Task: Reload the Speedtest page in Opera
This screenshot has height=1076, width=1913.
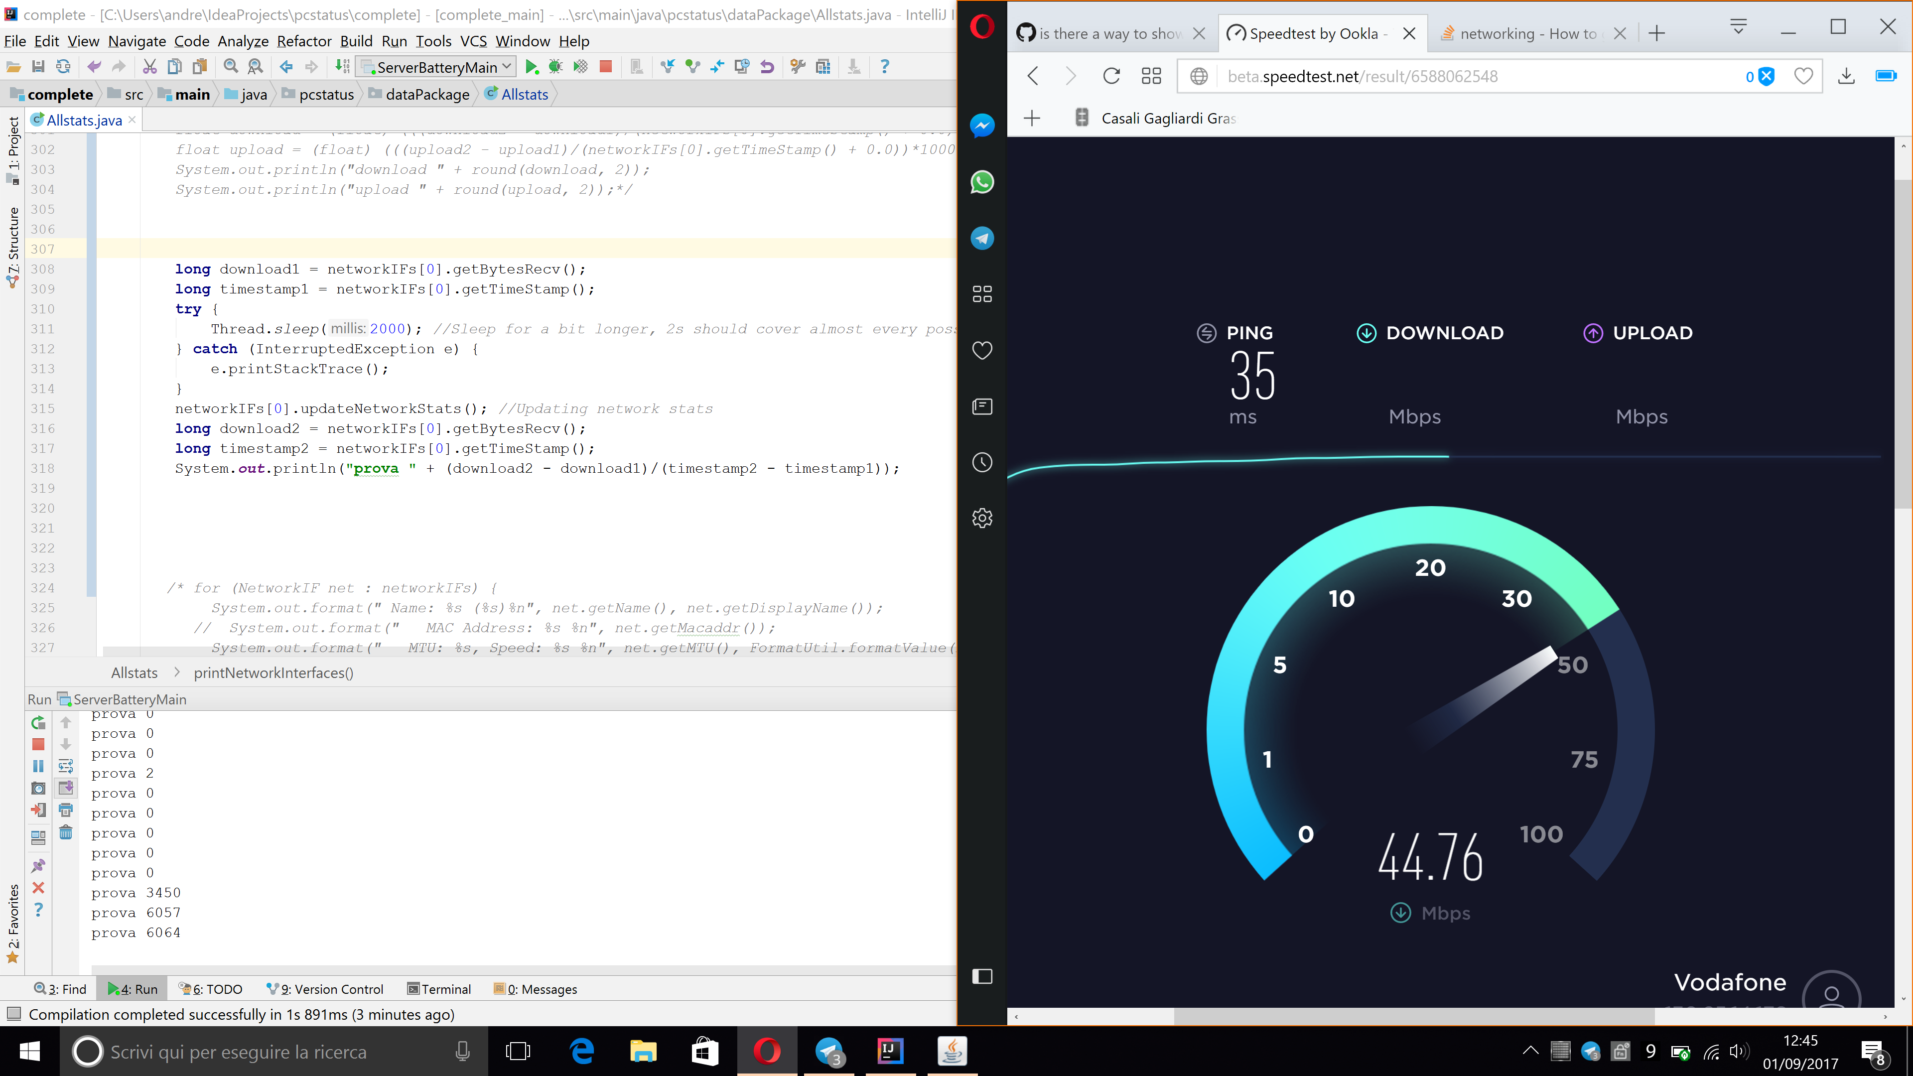Action: tap(1111, 76)
